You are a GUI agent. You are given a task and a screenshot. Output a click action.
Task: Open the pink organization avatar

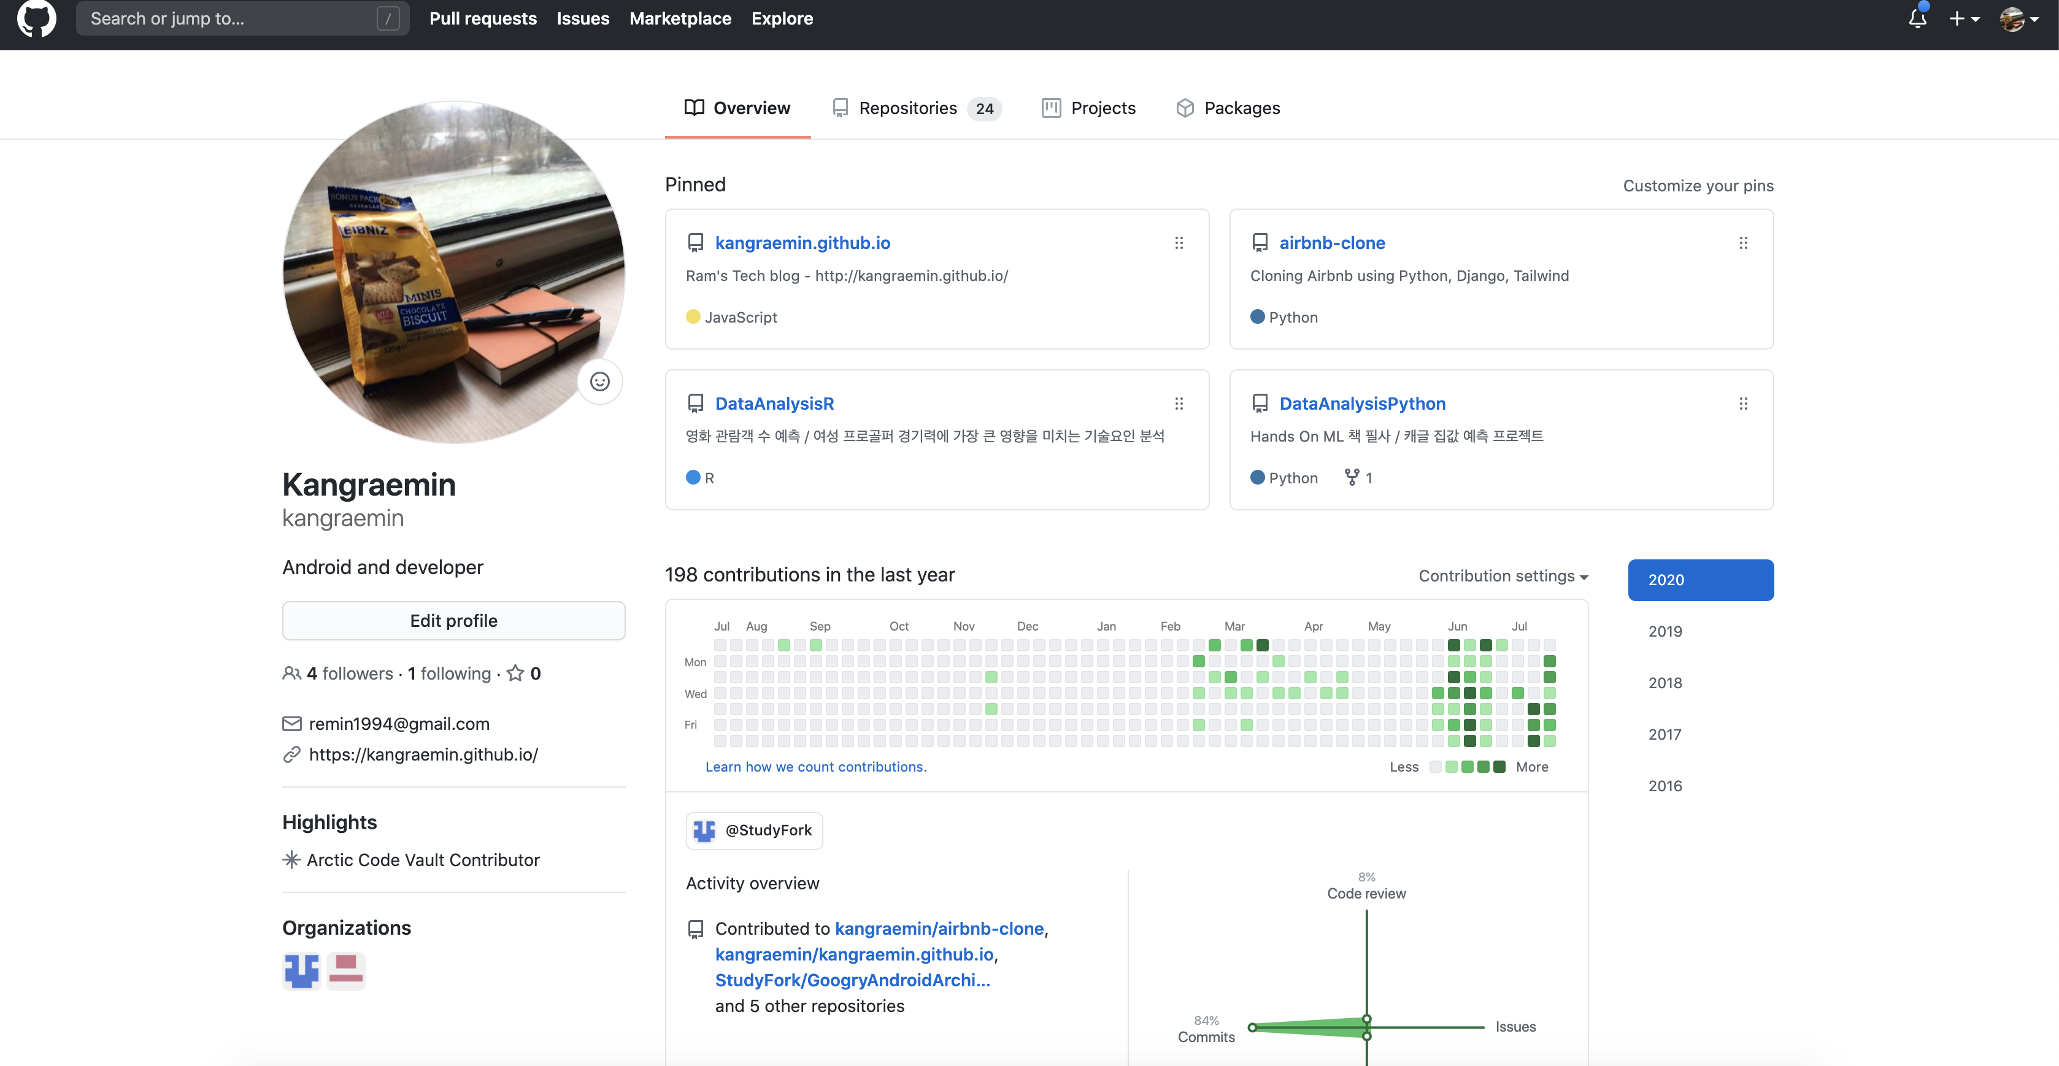click(x=346, y=971)
